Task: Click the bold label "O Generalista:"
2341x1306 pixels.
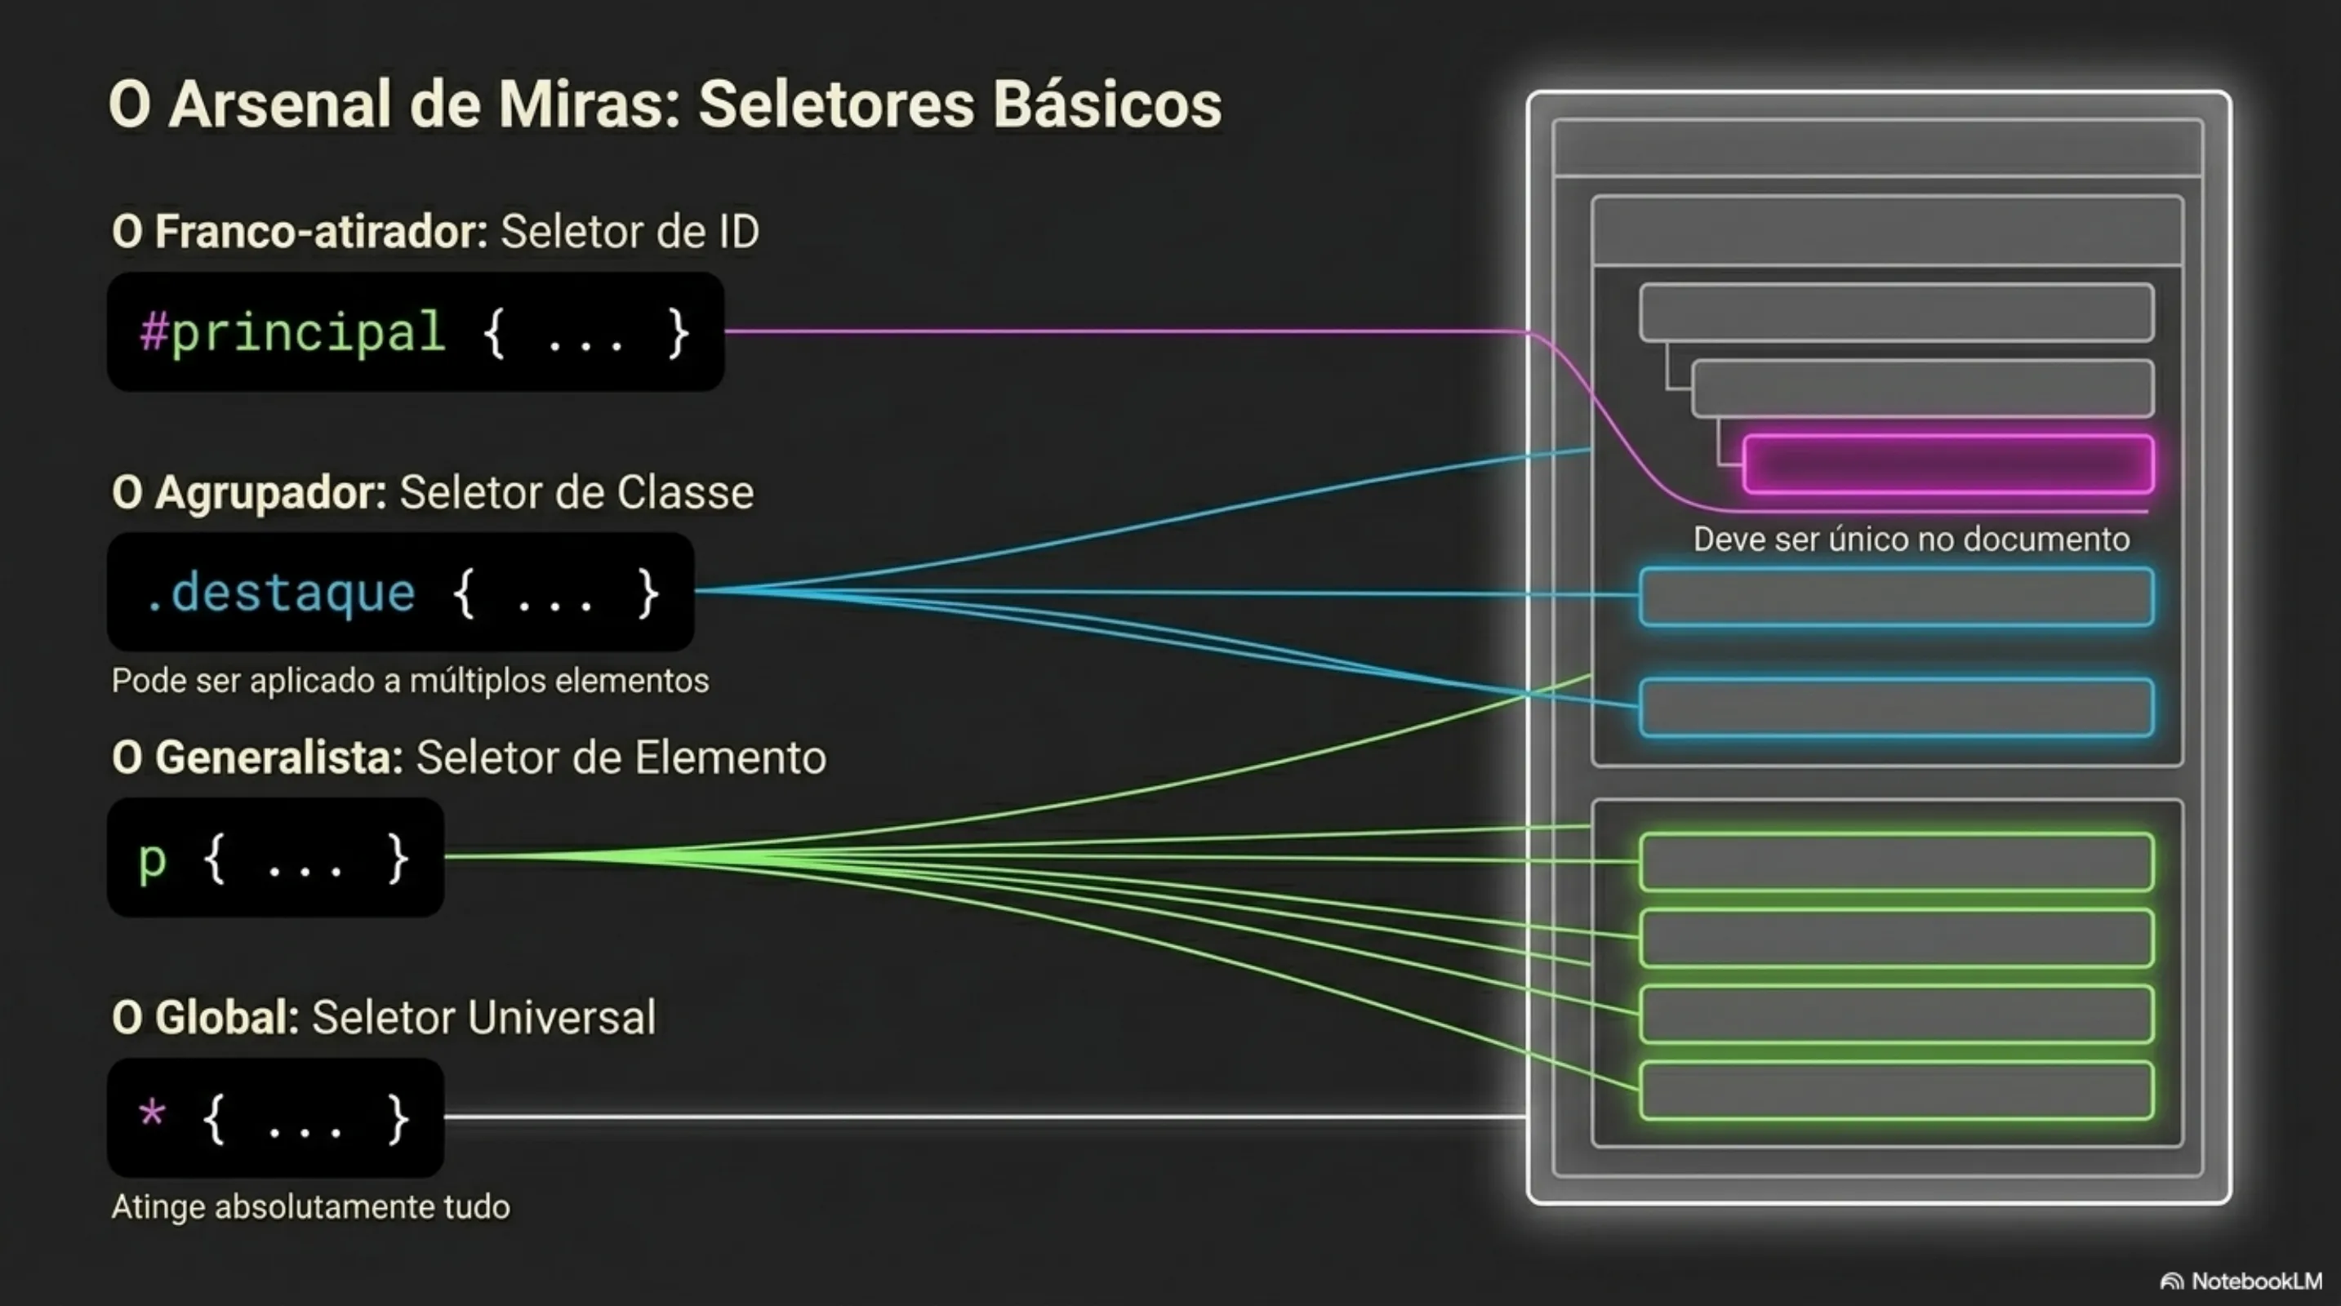Action: click(257, 757)
